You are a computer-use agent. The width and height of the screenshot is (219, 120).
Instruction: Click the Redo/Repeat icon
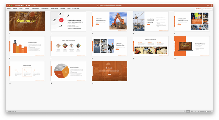pyautogui.click(x=35, y=5)
